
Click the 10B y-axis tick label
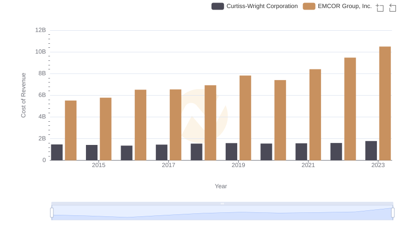coord(40,52)
